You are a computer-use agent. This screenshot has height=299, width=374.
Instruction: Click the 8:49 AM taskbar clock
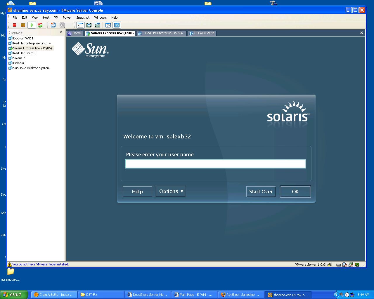pyautogui.click(x=363, y=295)
